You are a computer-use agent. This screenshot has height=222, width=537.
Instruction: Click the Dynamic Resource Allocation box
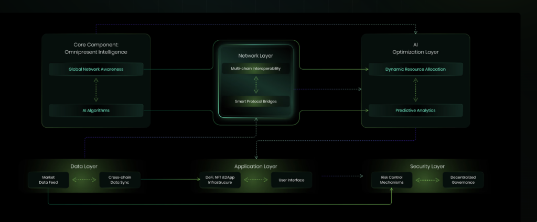415,69
